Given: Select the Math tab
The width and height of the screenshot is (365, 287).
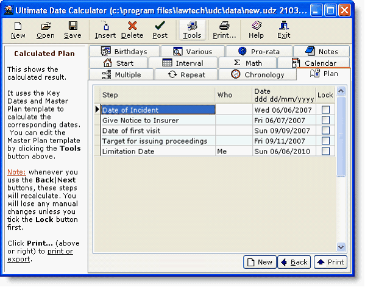Looking at the screenshot, I should (x=247, y=63).
